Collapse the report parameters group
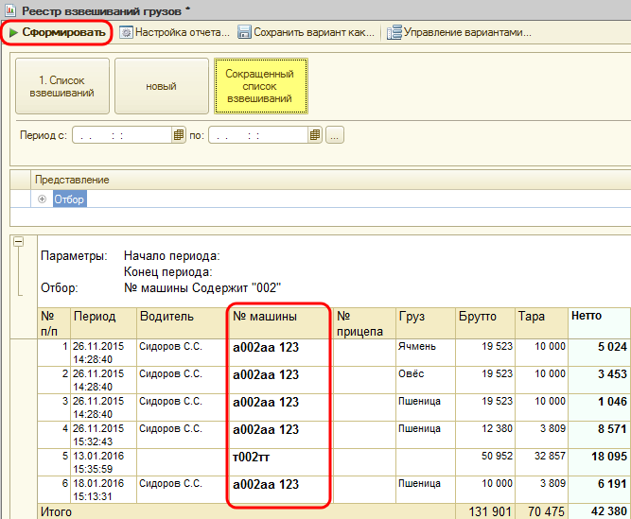 pos(18,242)
